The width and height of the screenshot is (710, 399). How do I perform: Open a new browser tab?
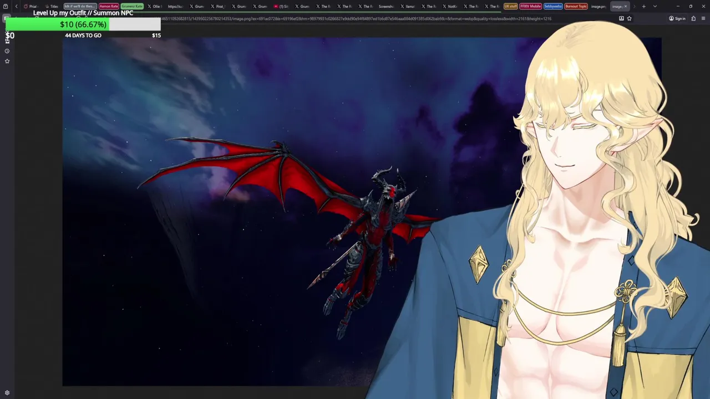(643, 6)
